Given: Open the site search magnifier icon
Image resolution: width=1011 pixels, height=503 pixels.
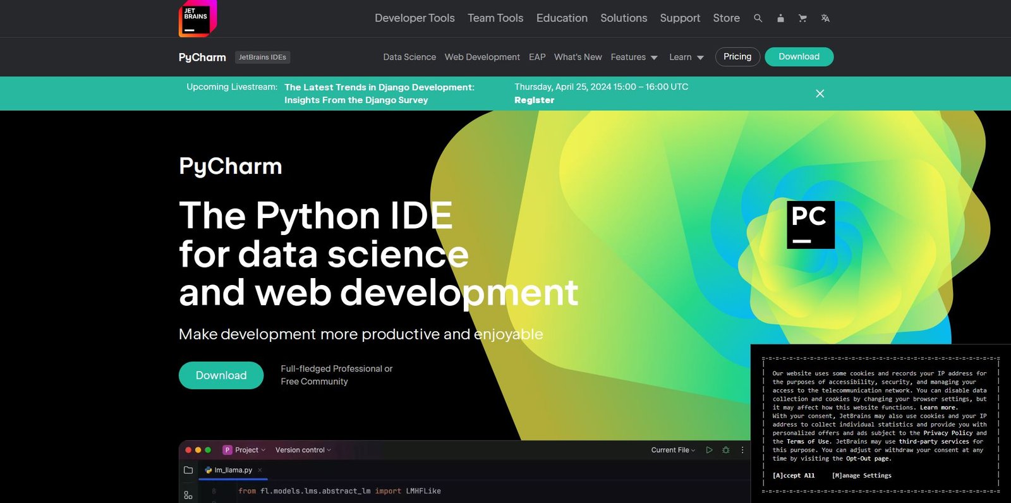Looking at the screenshot, I should (x=758, y=18).
